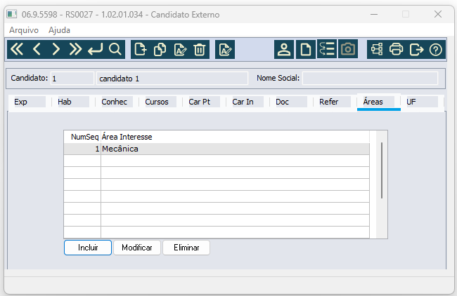Click the hierarchy structure icon
Screen dimensions: 457x296
(x=377, y=49)
